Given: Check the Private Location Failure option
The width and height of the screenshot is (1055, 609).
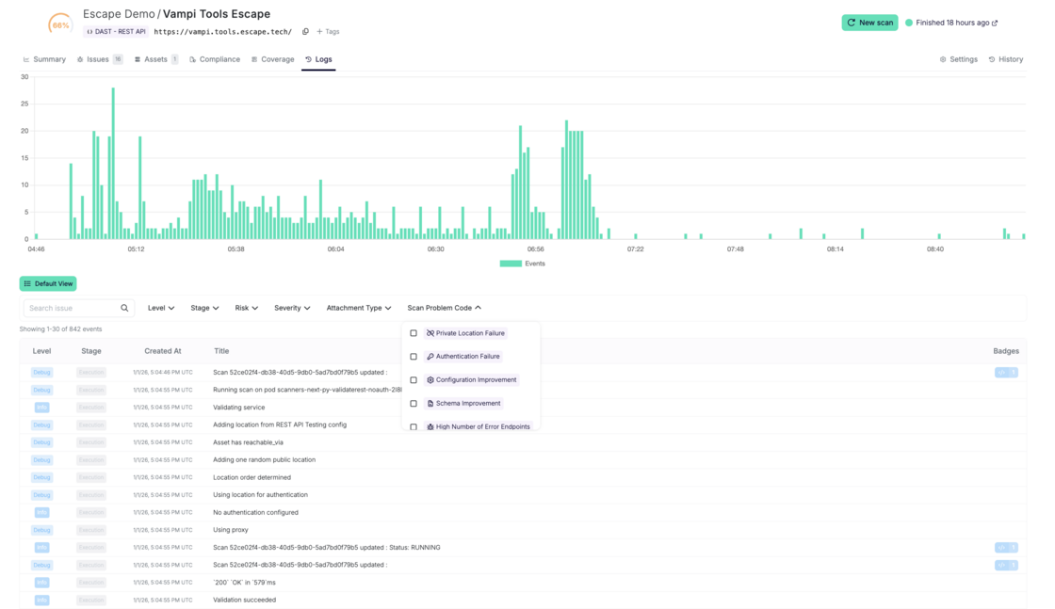Looking at the screenshot, I should (414, 333).
